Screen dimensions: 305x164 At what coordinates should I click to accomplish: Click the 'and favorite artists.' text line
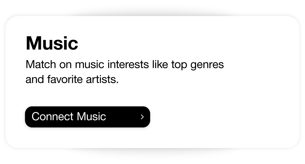coord(72,80)
